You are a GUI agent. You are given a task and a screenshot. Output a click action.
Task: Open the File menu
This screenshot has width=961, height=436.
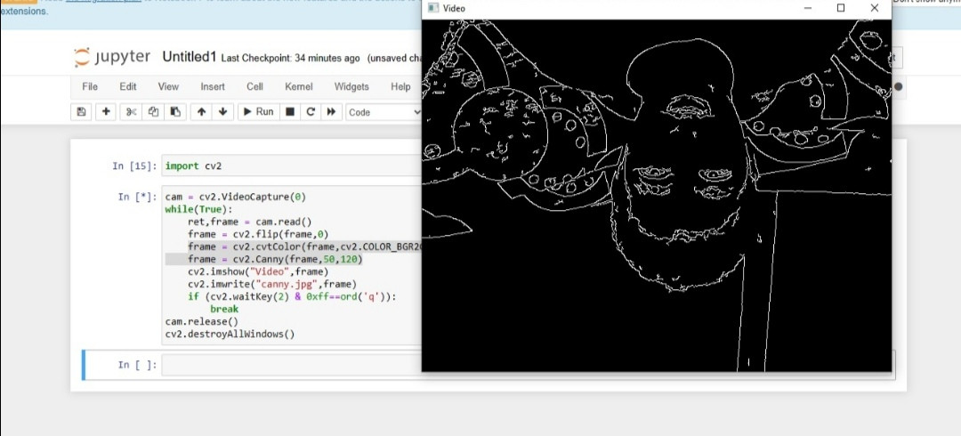pyautogui.click(x=90, y=86)
